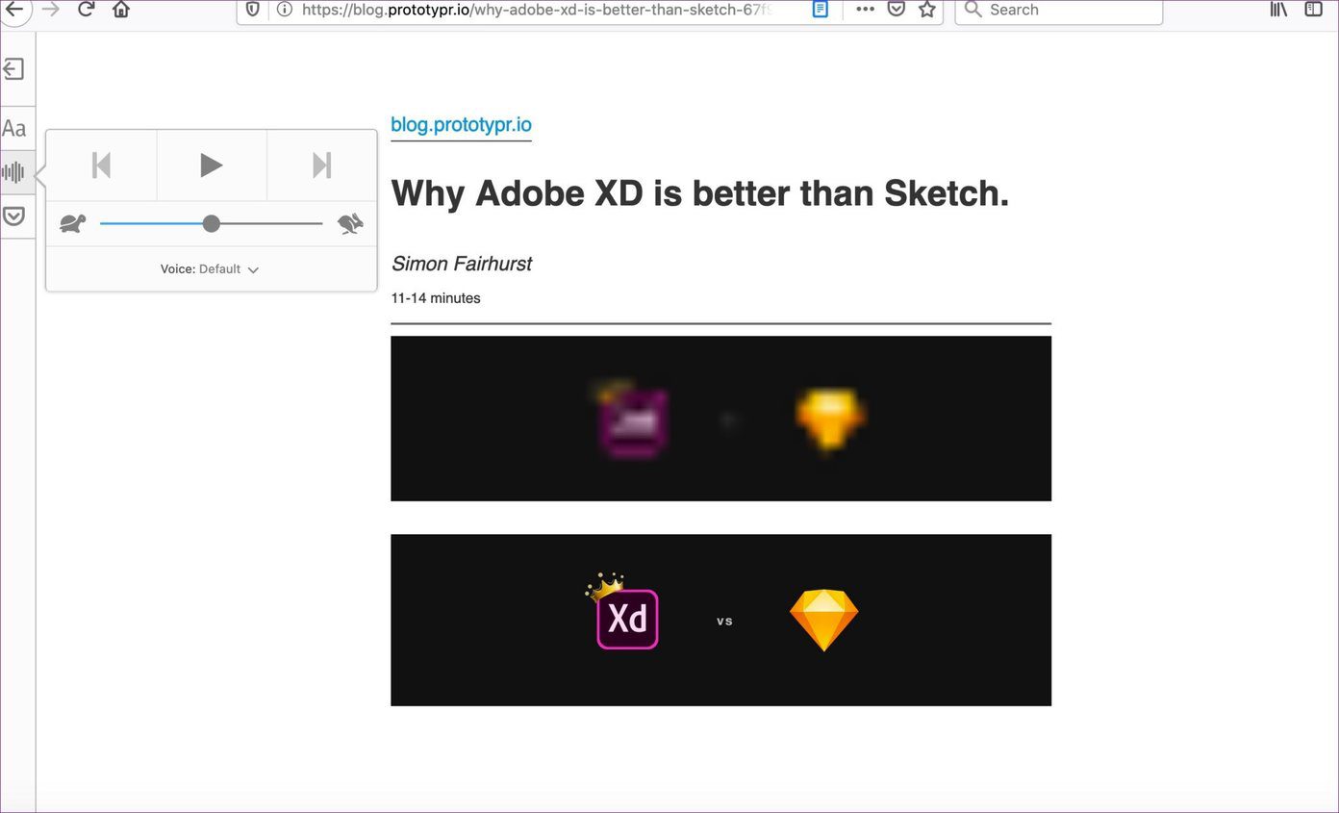Click the browser Search field
Image resolution: width=1339 pixels, height=813 pixels.
pos(1058,11)
